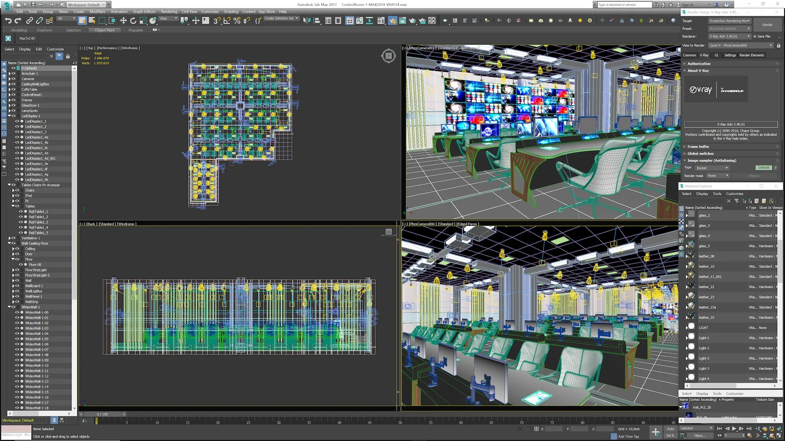Viewport: 785px width, 441px height.
Task: Switch to the Render Elements tab
Action: [751, 55]
